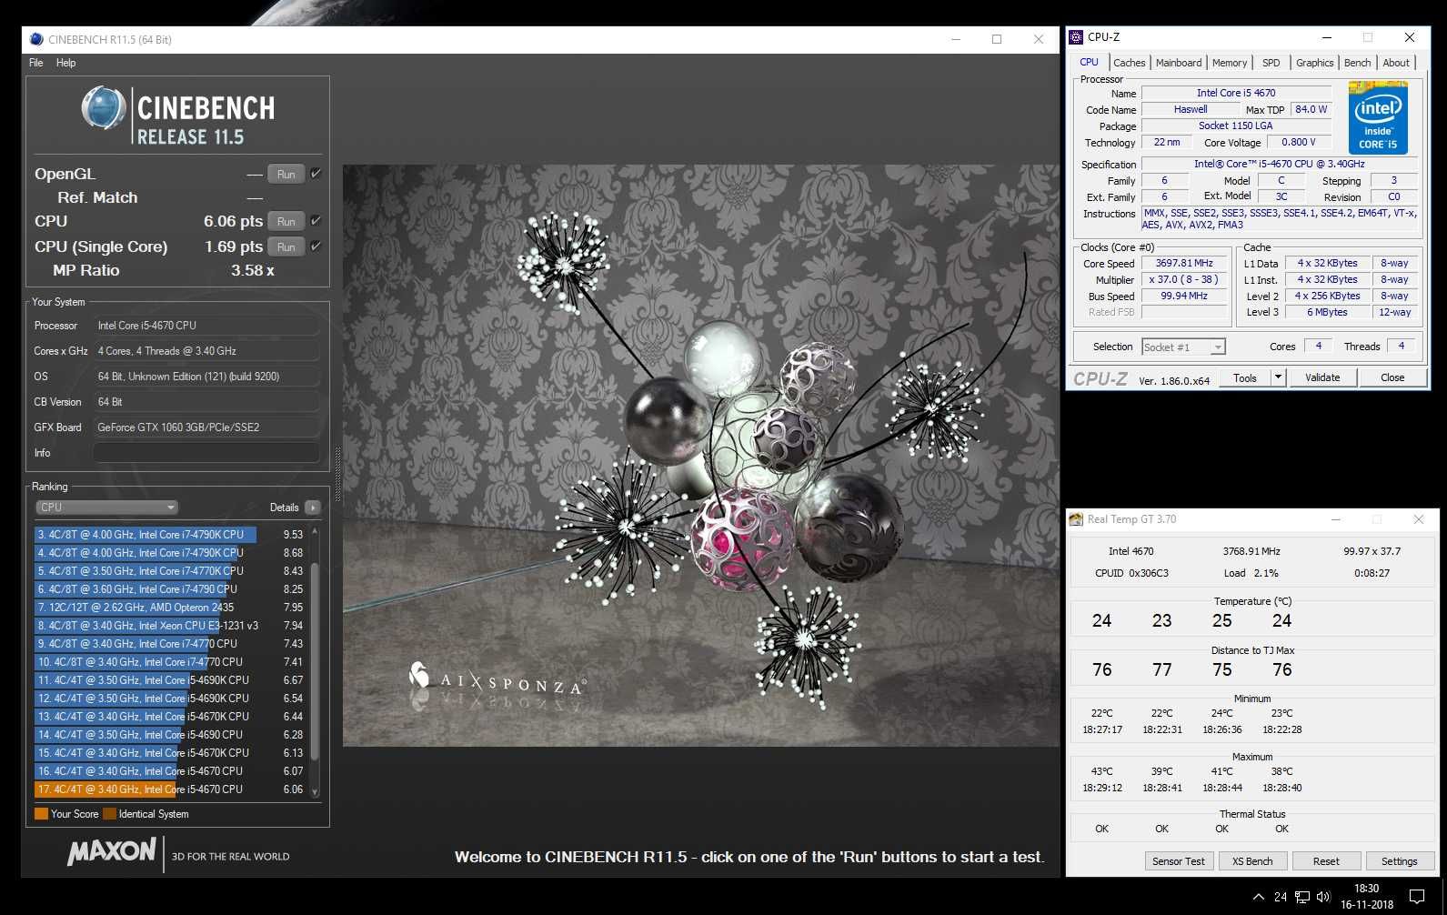Open the volume tray icon
Screen dimensions: 1447x915
pos(1323,897)
